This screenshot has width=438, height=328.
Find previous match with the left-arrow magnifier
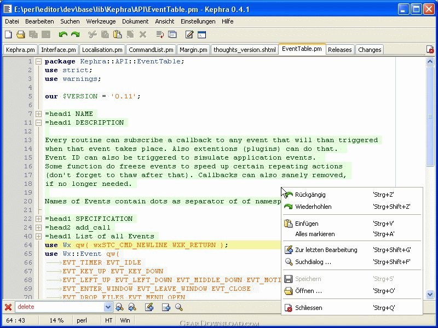tap(119, 307)
